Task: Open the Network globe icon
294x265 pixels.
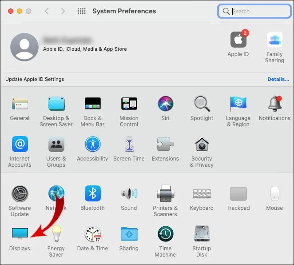Action: [x=56, y=193]
